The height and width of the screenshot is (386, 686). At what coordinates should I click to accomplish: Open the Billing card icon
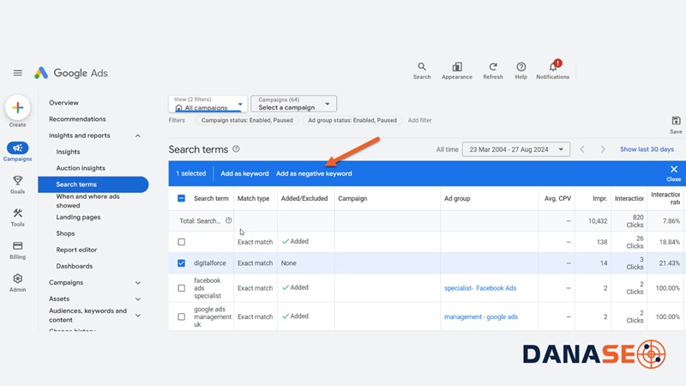click(x=17, y=245)
